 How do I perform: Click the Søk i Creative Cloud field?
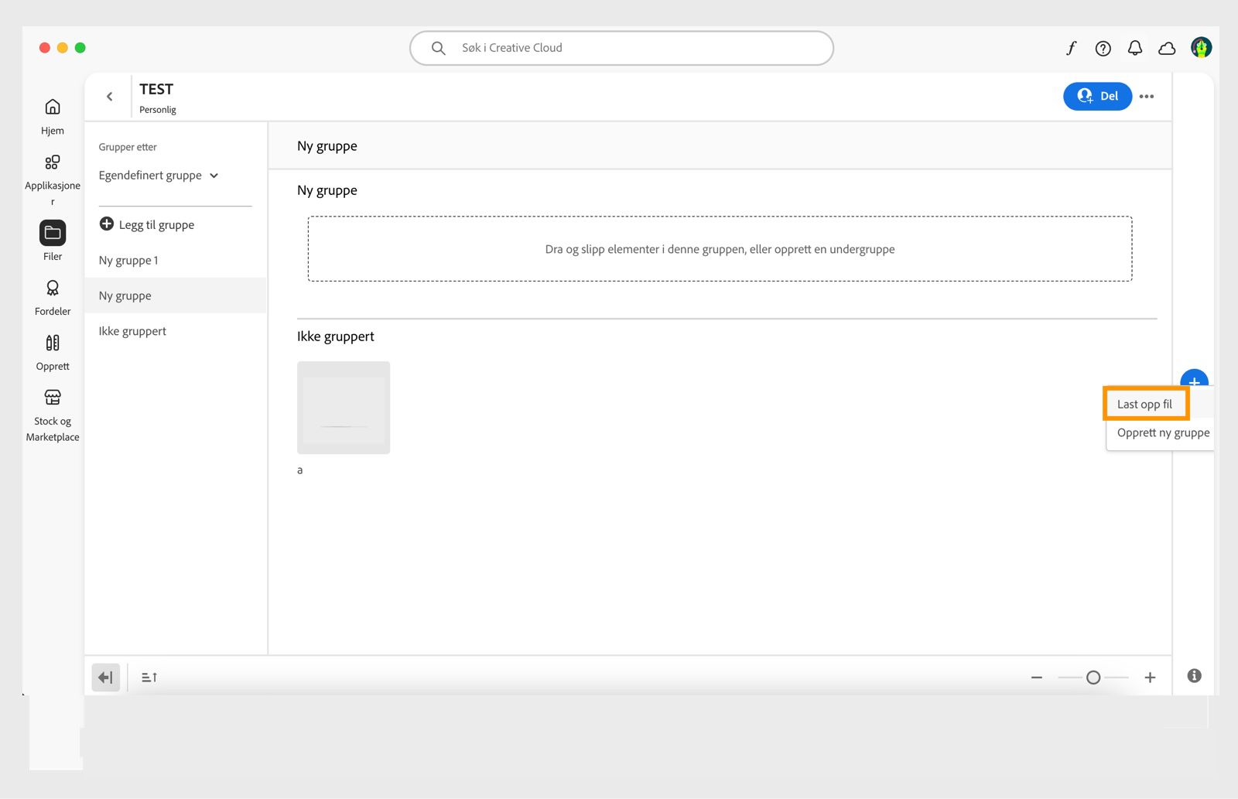pyautogui.click(x=621, y=48)
